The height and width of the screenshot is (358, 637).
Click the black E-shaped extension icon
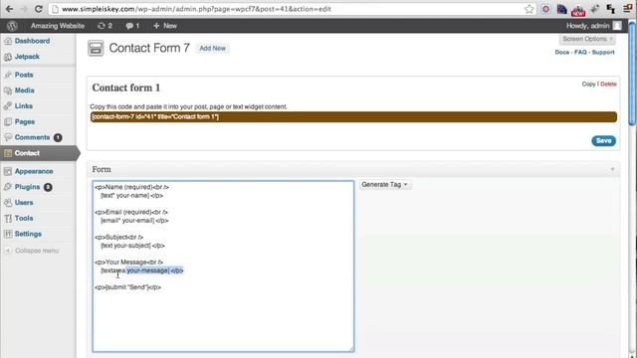(610, 9)
